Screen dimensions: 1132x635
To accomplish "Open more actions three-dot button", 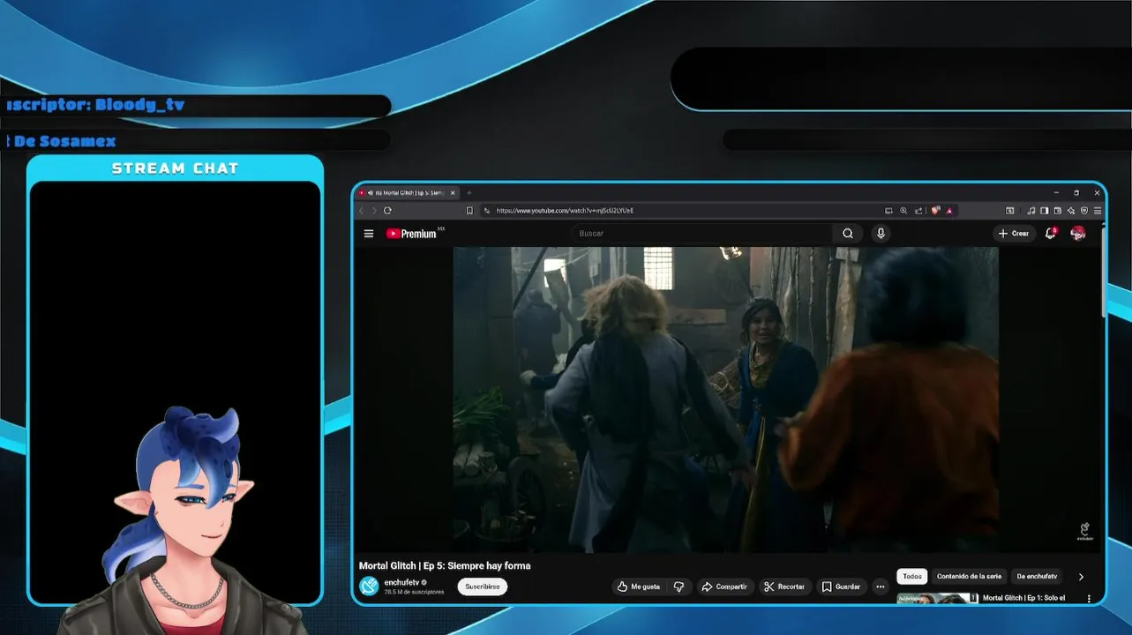I will [880, 586].
